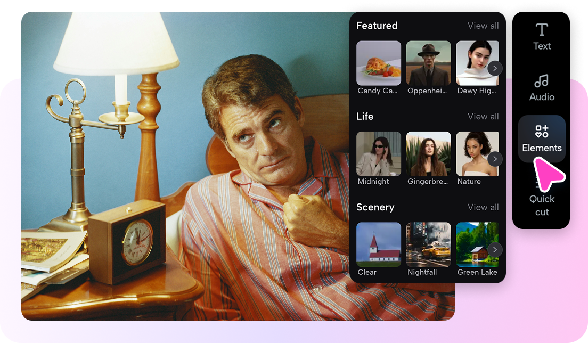The height and width of the screenshot is (343, 588).
Task: Select the Elements tool
Action: [542, 138]
